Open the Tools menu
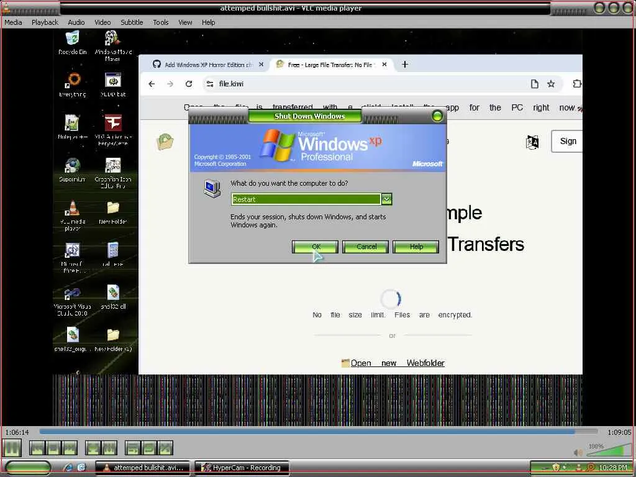This screenshot has height=477, width=636. click(x=161, y=22)
